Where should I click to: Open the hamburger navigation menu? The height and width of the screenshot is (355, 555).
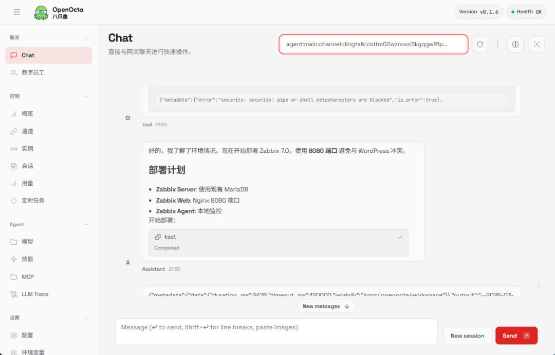point(16,11)
